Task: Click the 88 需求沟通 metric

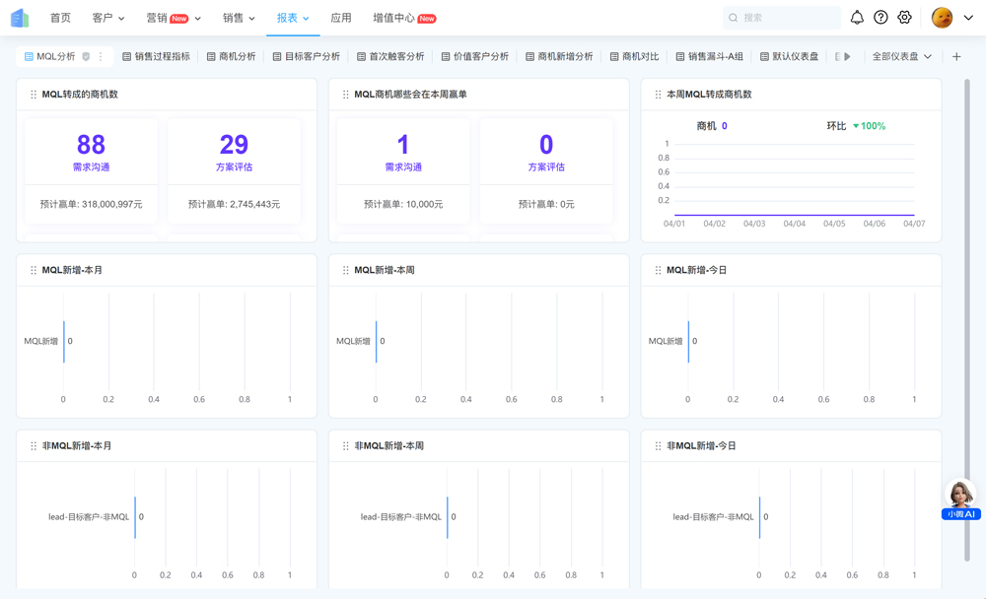Action: (x=92, y=150)
